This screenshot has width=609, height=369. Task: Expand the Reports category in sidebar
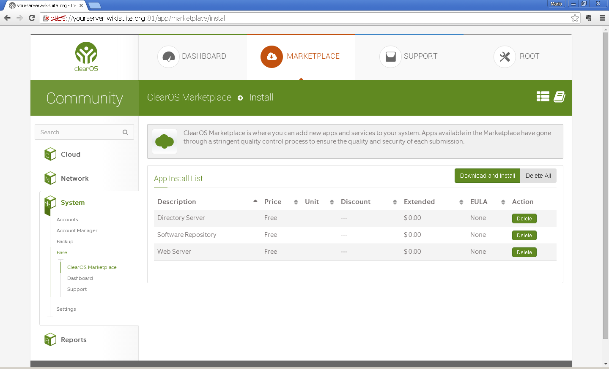74,340
